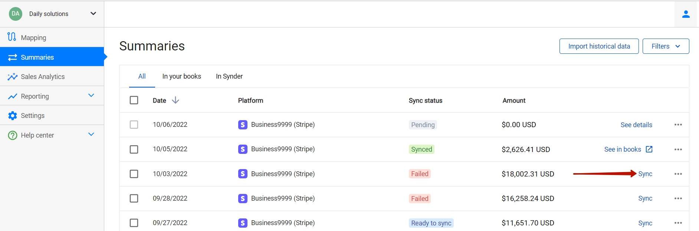Open Sales Analytics in the sidebar
699x231 pixels.
(x=52, y=76)
